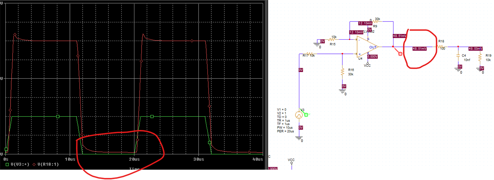Select the U4 op-amp symbol
Viewport: 494px width, 180px height.
(x=367, y=47)
